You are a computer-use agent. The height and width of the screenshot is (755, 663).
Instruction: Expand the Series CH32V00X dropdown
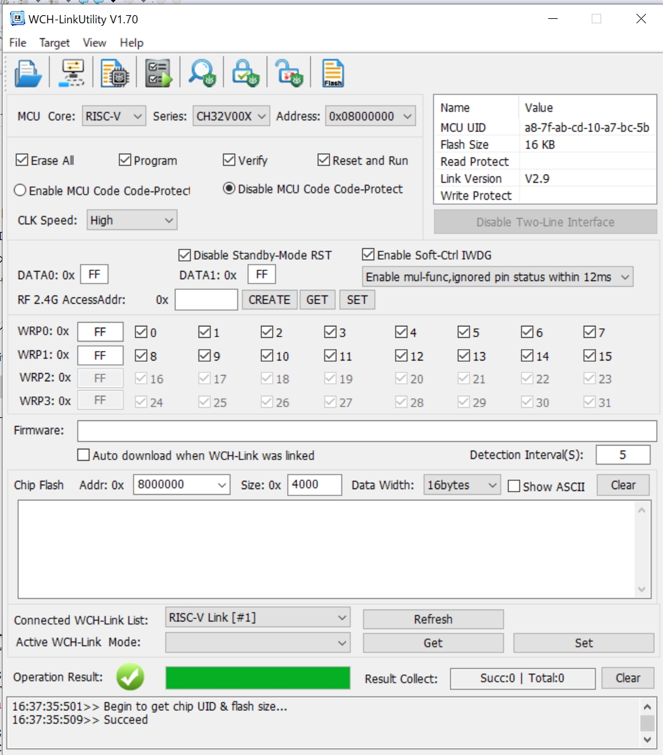click(232, 116)
